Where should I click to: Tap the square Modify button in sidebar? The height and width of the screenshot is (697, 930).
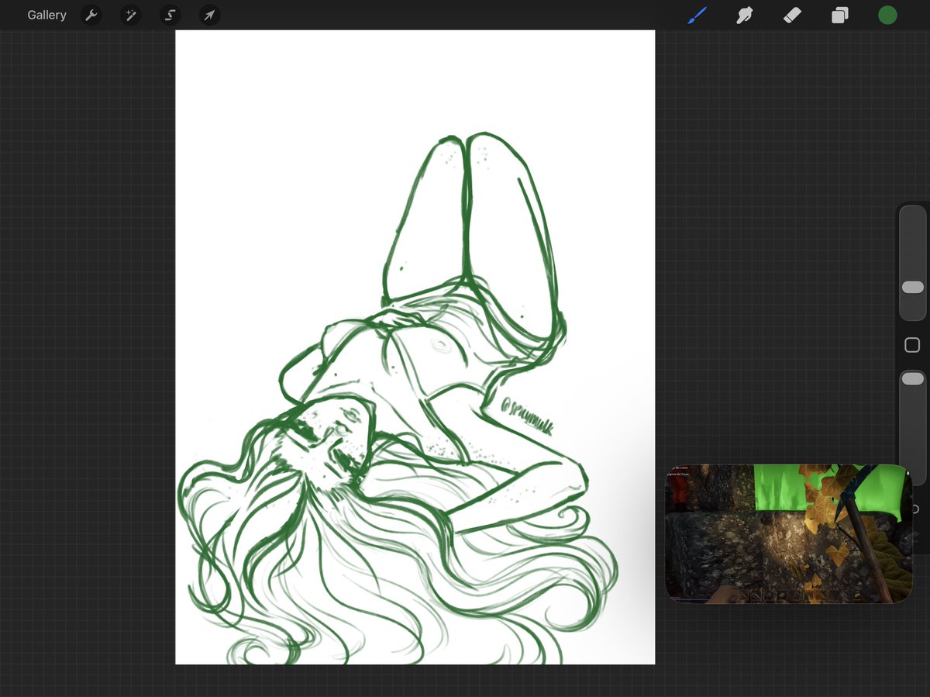coord(912,345)
